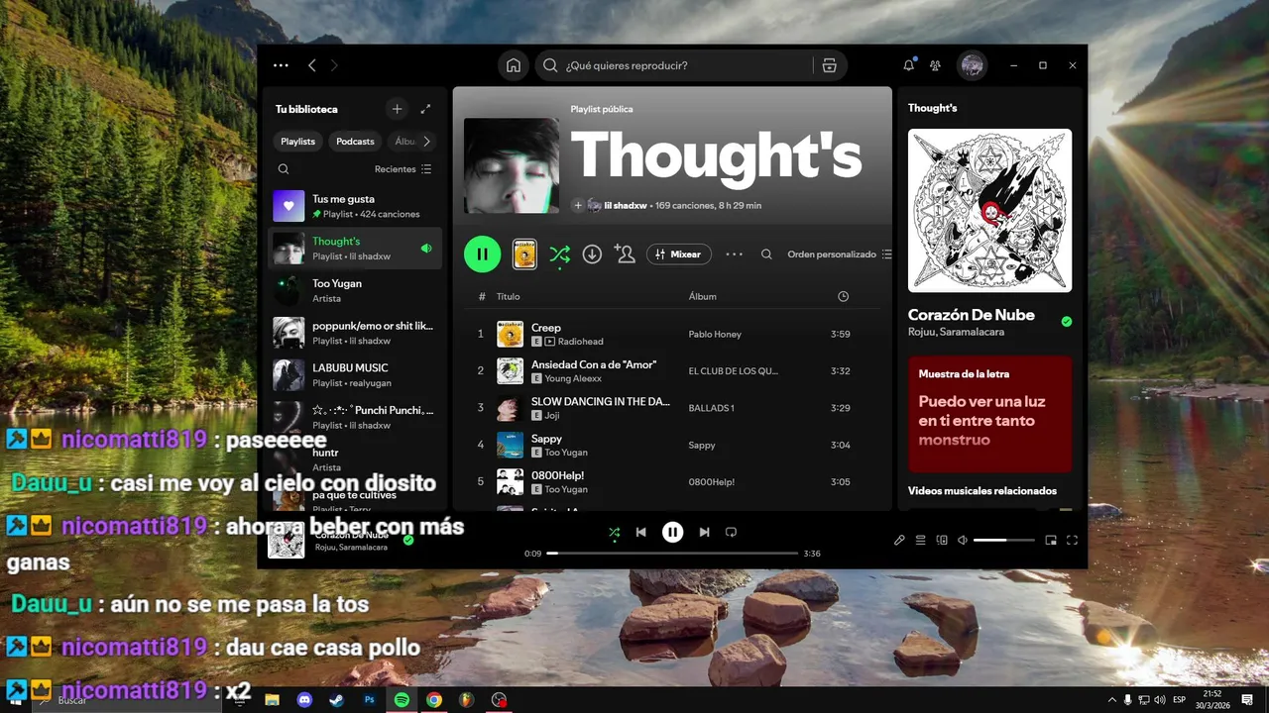Open the Recientes sort dropdown
The image size is (1269, 713).
coord(403,169)
